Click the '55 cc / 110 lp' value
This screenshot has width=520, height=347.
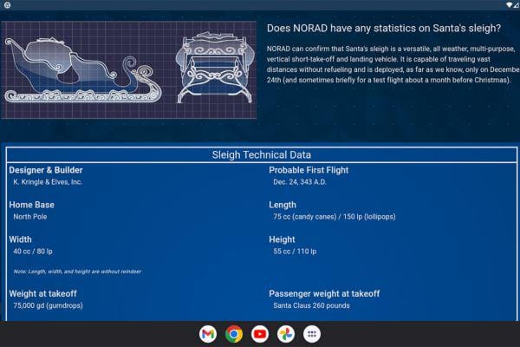tap(295, 252)
